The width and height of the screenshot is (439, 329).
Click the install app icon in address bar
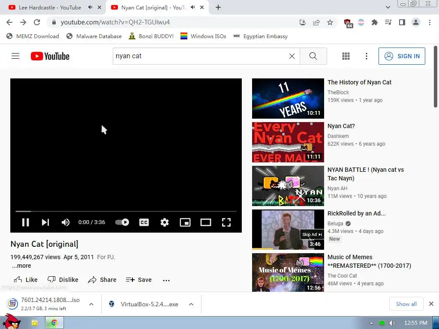coord(302,22)
